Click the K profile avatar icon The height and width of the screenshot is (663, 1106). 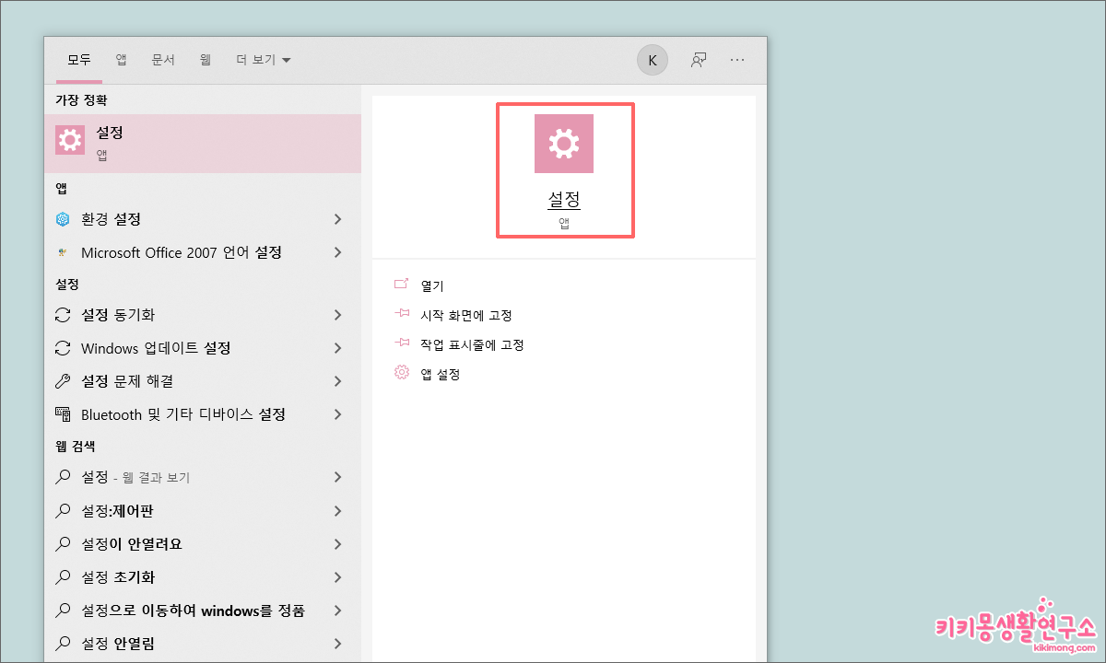[652, 59]
